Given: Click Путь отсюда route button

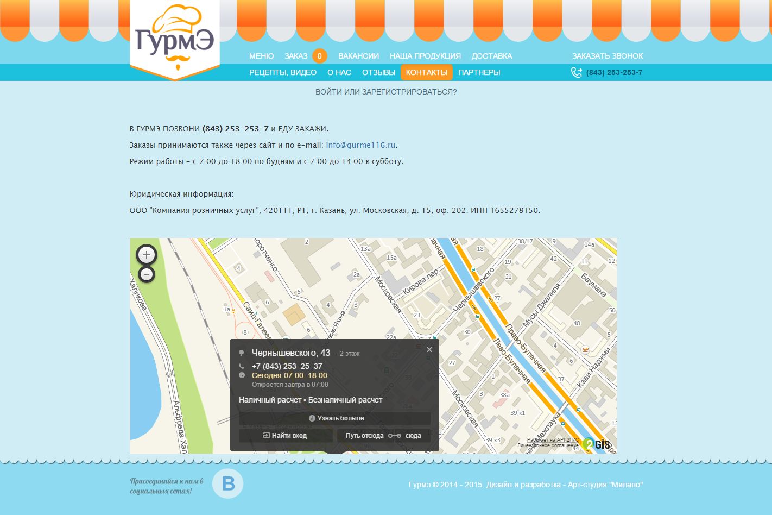Looking at the screenshot, I should pyautogui.click(x=364, y=436).
